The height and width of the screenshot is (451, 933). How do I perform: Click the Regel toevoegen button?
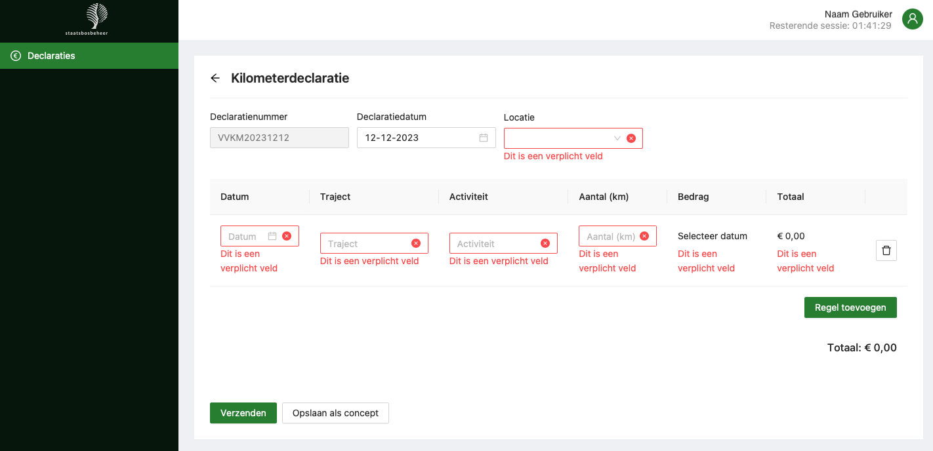click(850, 307)
